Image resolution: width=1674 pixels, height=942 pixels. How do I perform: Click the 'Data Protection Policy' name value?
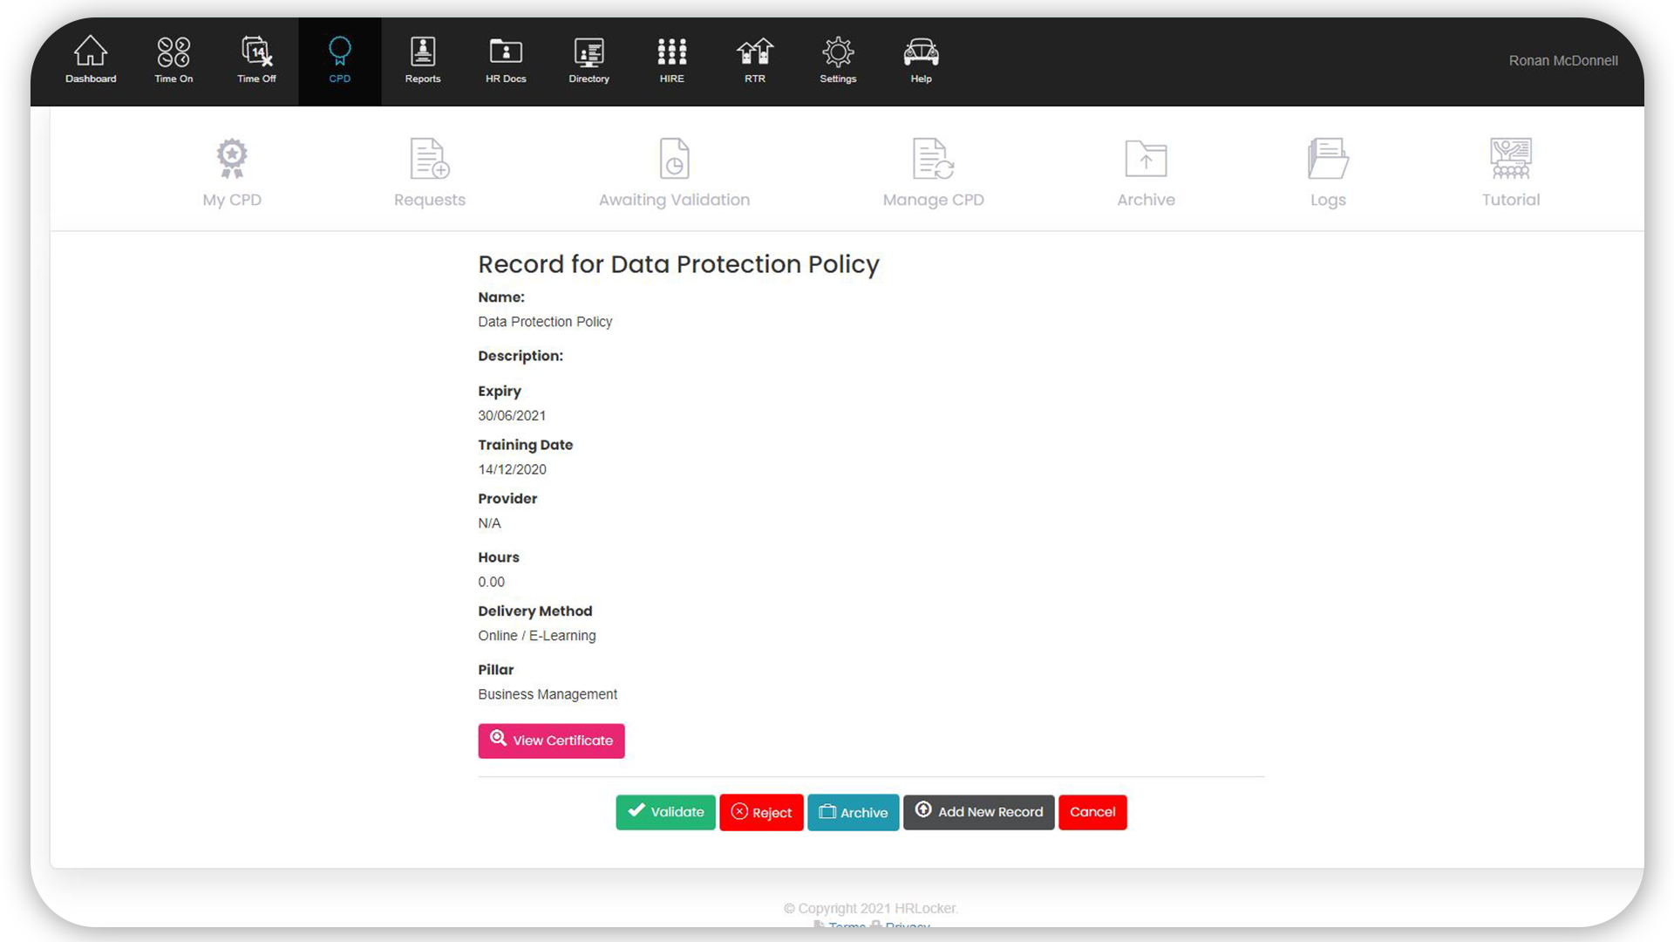click(545, 322)
